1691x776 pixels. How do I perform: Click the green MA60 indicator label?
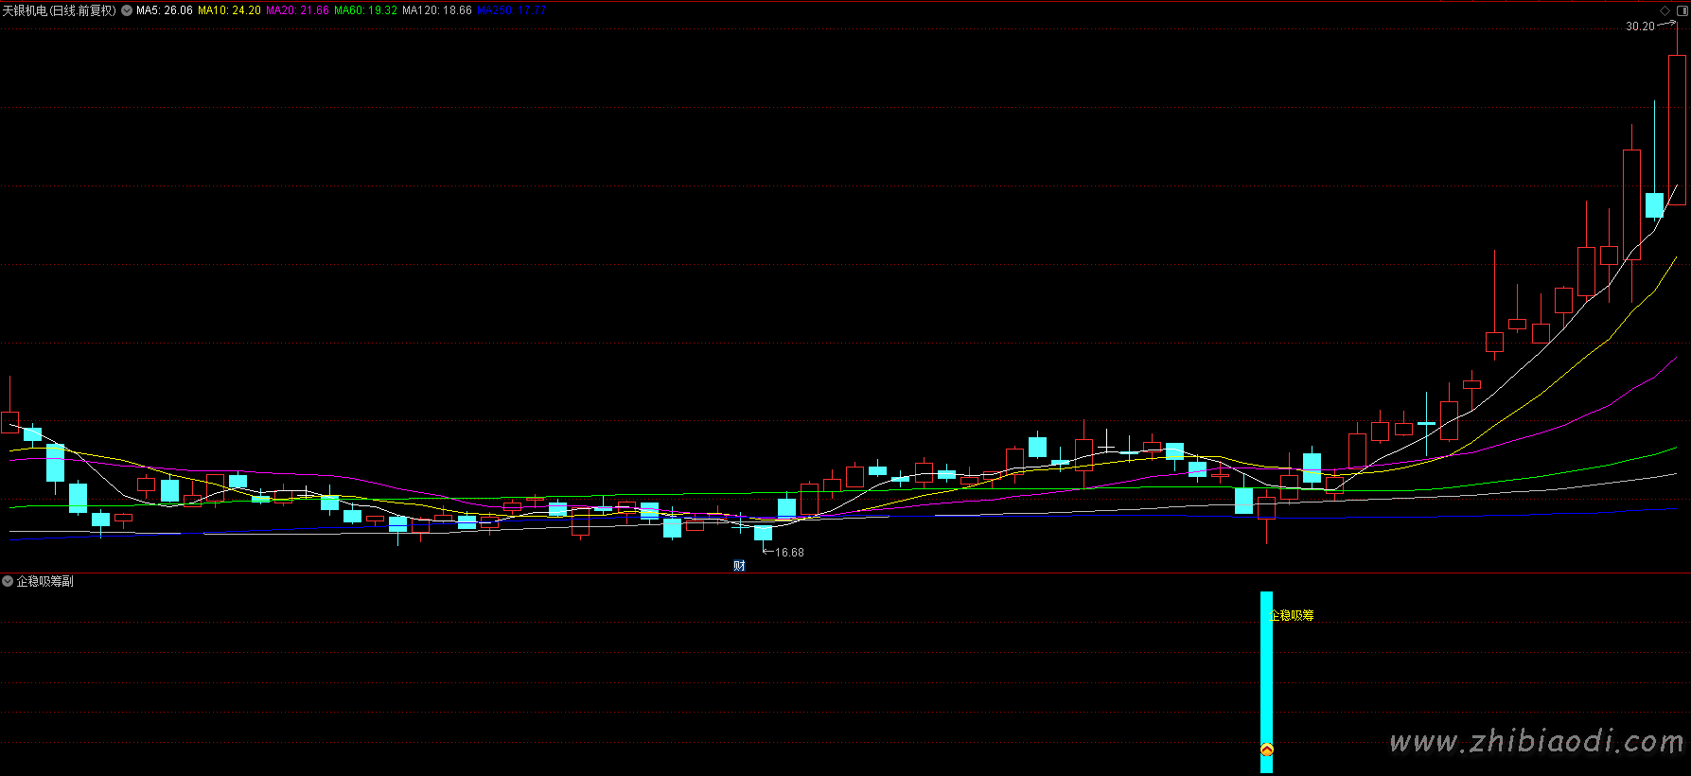365,10
